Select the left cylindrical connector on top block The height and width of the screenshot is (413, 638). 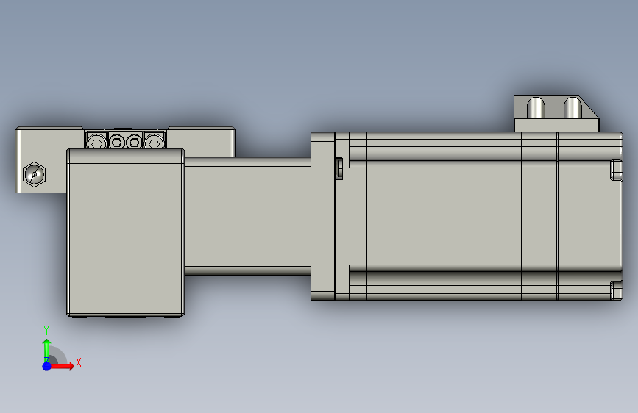536,108
